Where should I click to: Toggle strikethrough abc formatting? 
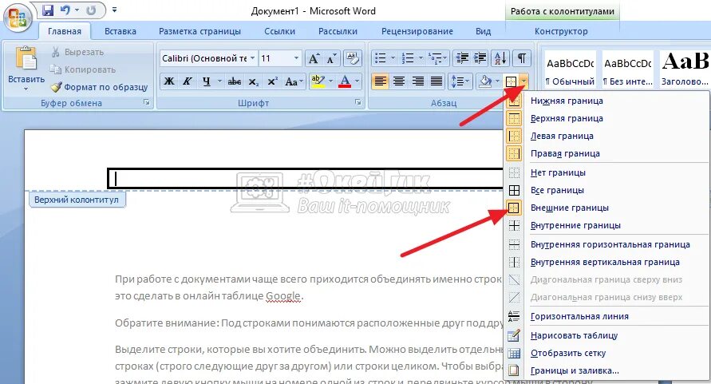coord(235,81)
